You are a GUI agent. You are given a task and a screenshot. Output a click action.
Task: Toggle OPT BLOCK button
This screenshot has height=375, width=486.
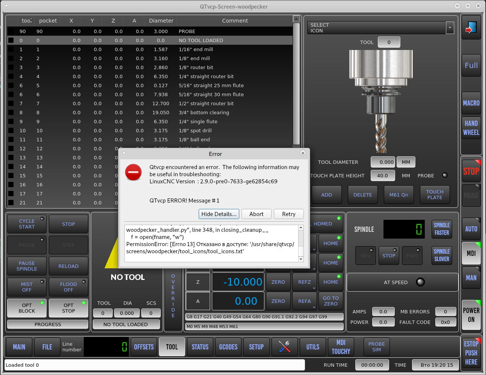[27, 308]
